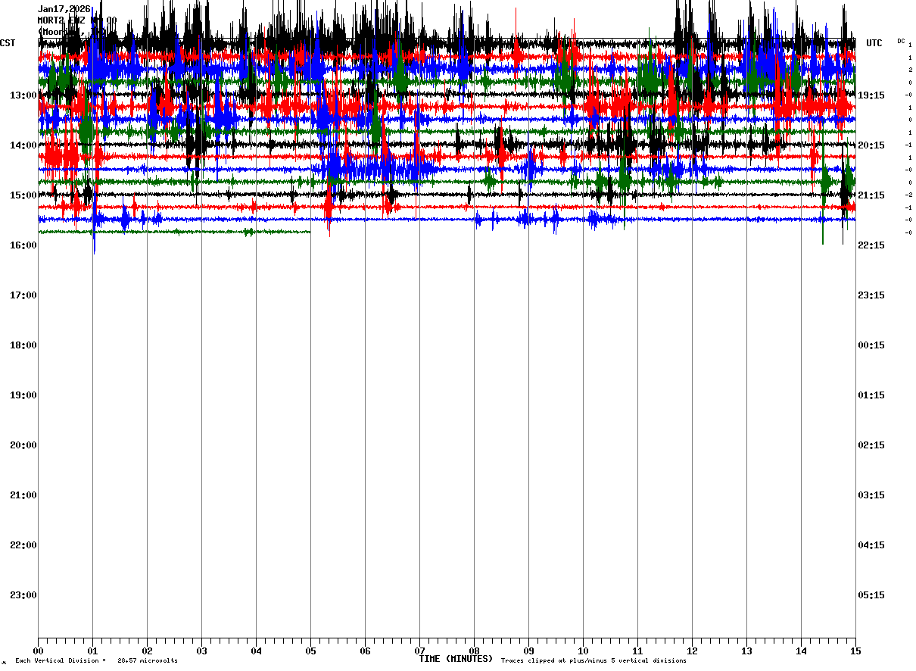Image resolution: width=916 pixels, height=671 pixels.
Task: Click the TIME (MINUTES) axis title
Action: (x=456, y=659)
